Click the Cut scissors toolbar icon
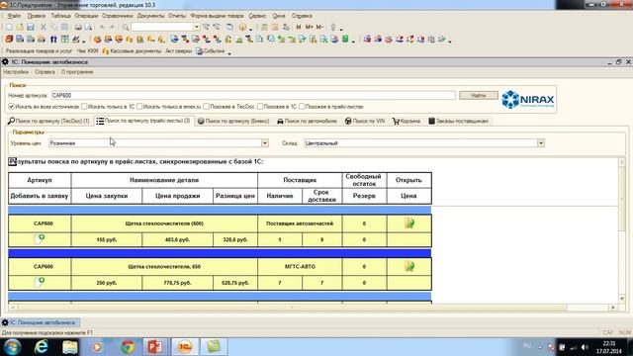The height and width of the screenshot is (356, 633). [x=44, y=27]
